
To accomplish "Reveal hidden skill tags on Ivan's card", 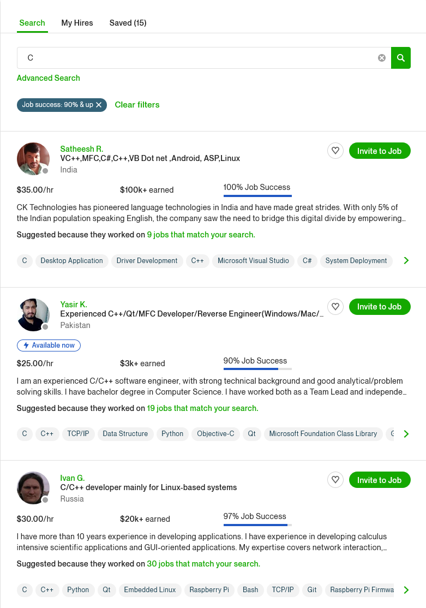I will (x=406, y=589).
